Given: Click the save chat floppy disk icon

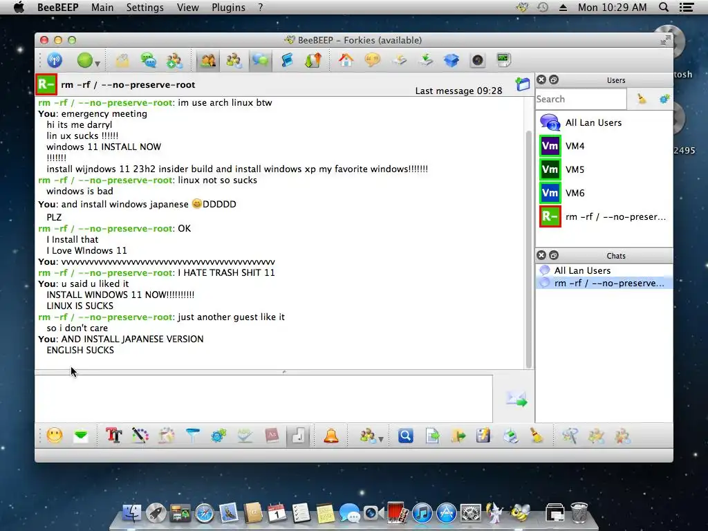Looking at the screenshot, I should tap(483, 436).
